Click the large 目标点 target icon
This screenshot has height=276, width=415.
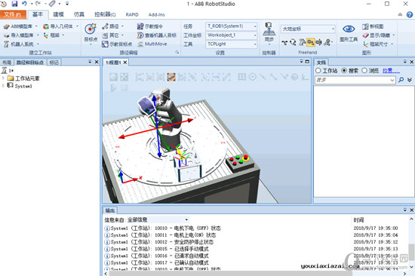[x=91, y=29]
